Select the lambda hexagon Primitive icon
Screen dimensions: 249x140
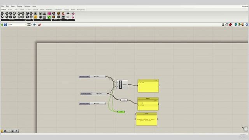(31, 17)
